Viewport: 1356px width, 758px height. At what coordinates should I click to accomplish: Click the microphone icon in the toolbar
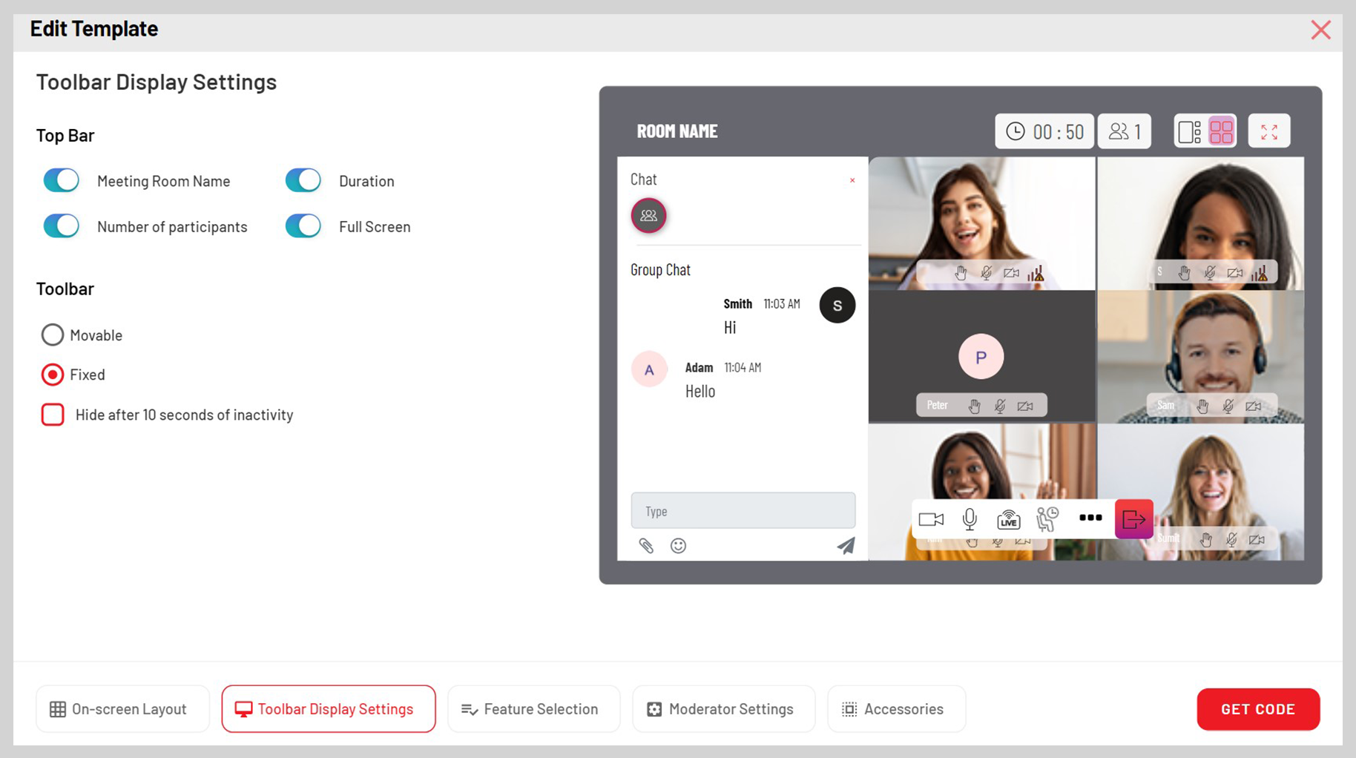coord(969,518)
